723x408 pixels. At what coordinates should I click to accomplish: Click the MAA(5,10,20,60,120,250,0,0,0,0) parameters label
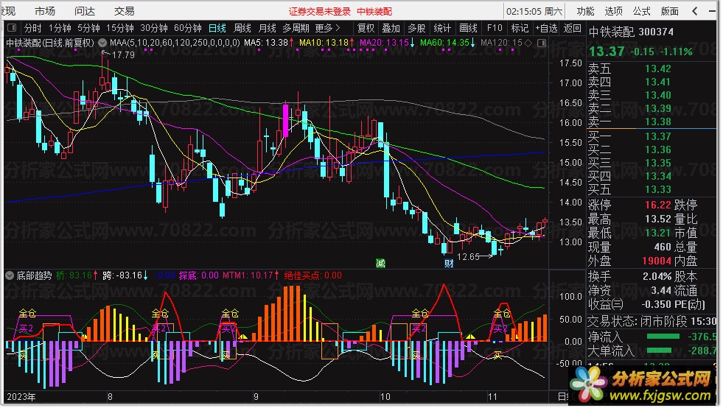click(175, 43)
